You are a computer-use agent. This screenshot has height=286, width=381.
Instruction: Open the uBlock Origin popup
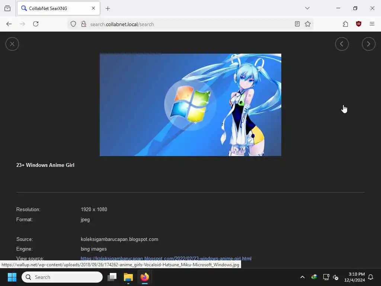pyautogui.click(x=358, y=24)
